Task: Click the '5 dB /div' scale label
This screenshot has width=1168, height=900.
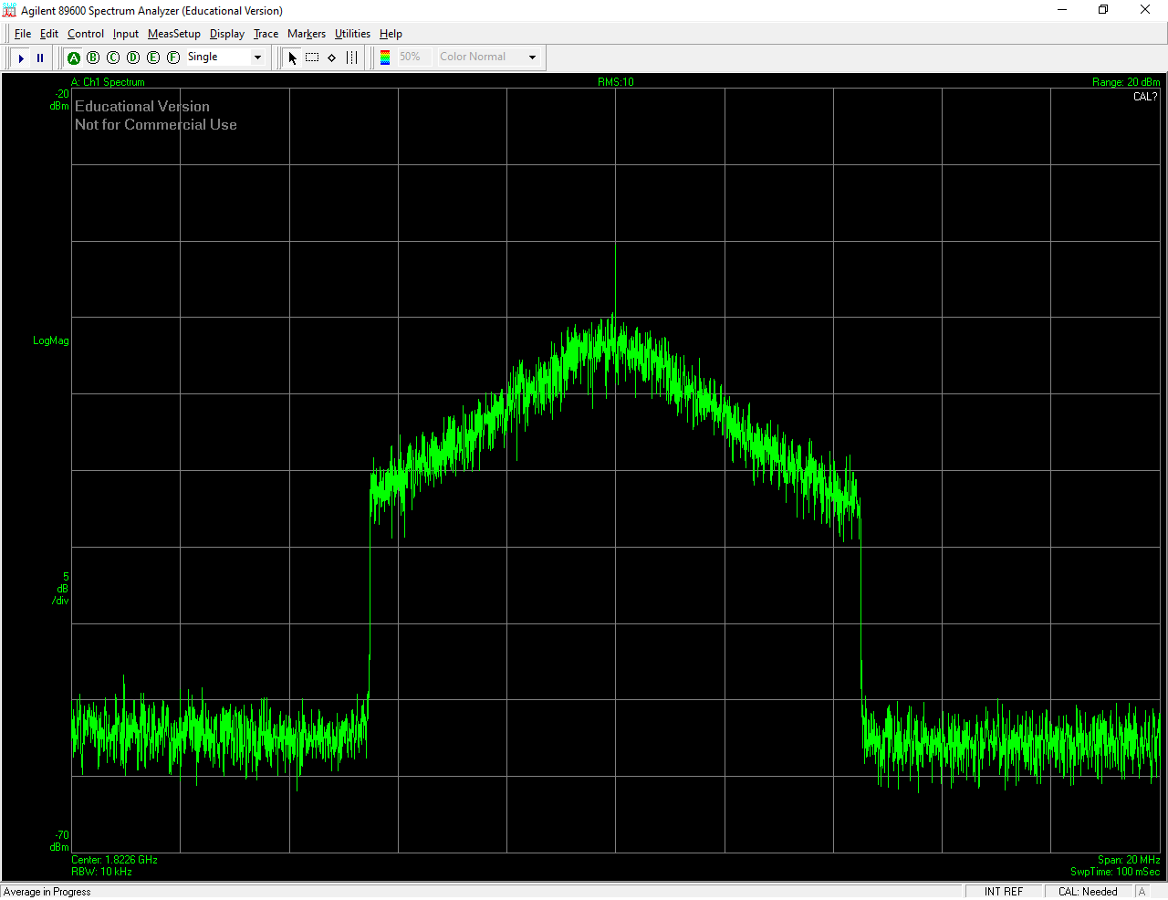Action: (61, 589)
